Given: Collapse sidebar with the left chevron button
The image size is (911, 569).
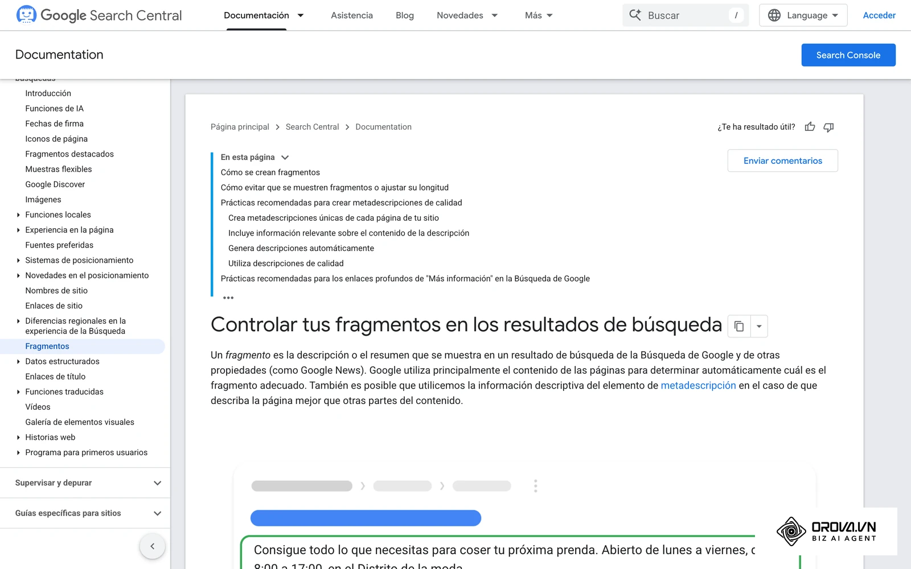Looking at the screenshot, I should tap(153, 546).
